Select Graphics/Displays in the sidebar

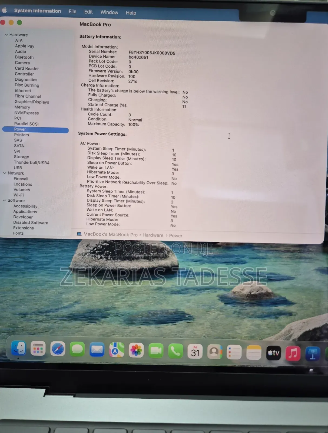point(32,102)
